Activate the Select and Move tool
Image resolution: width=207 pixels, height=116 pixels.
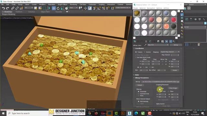54,8
